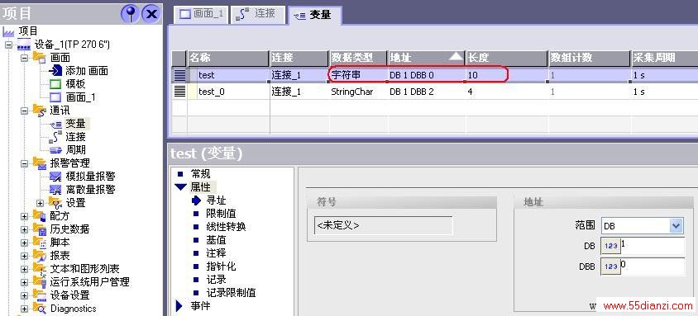Click the 123 icon beside DBB field
This screenshot has width=698, height=316.
click(x=610, y=266)
